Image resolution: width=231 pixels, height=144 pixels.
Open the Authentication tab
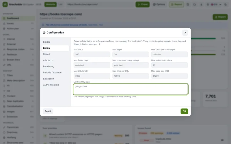pos(55,85)
